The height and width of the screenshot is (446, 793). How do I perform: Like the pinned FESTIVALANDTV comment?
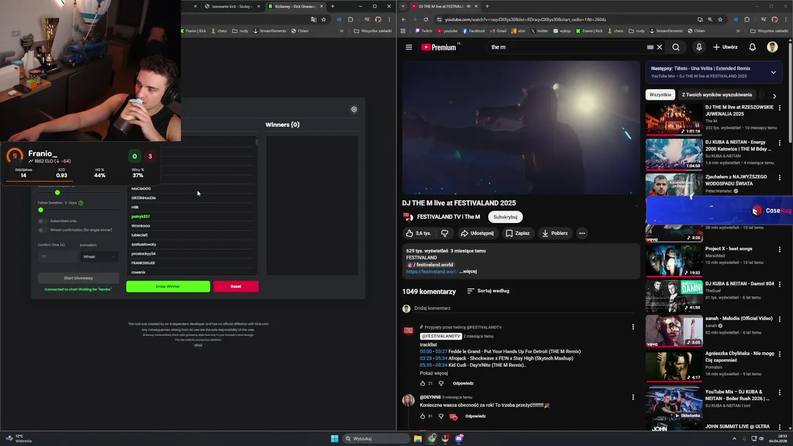tap(423, 383)
